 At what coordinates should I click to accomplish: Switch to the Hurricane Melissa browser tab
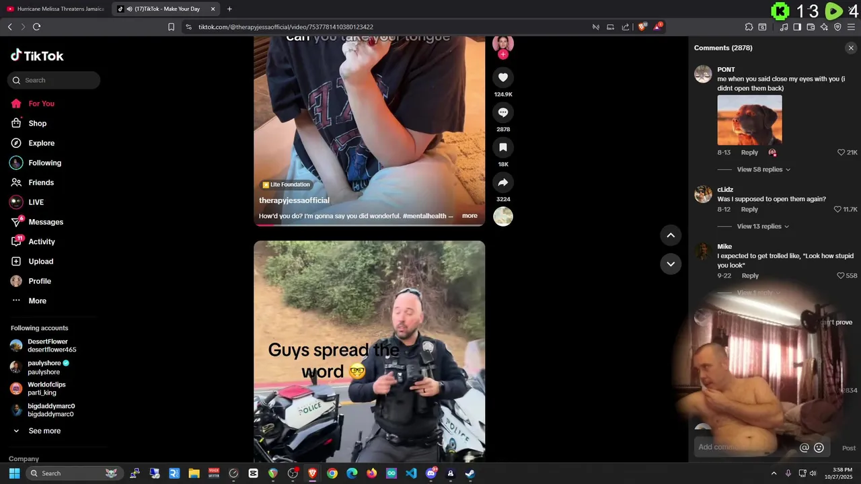tap(55, 9)
